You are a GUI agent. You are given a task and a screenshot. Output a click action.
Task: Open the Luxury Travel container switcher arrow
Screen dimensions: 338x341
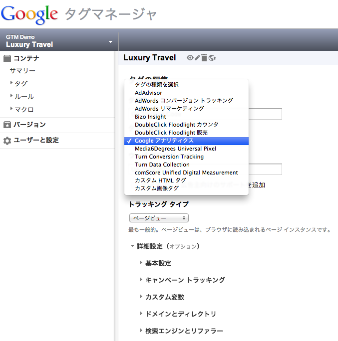(111, 42)
